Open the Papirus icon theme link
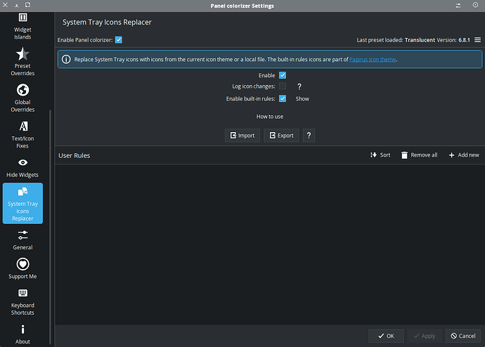Image resolution: width=485 pixels, height=347 pixels. 373,60
